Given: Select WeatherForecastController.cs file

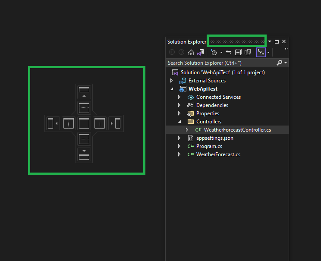Looking at the screenshot, I should pyautogui.click(x=237, y=130).
